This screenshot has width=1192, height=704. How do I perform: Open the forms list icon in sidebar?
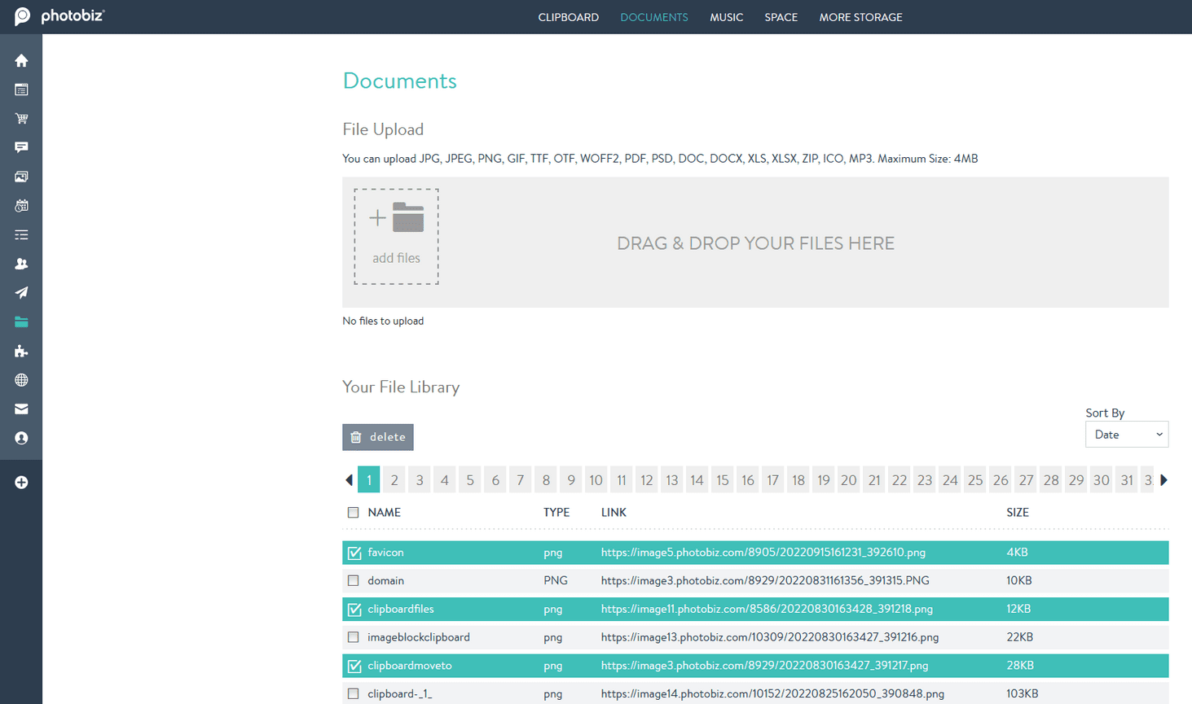click(20, 234)
